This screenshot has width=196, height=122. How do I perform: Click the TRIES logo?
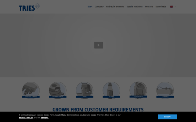click(29, 7)
